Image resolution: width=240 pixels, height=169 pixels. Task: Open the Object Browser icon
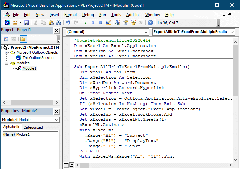[133, 23]
